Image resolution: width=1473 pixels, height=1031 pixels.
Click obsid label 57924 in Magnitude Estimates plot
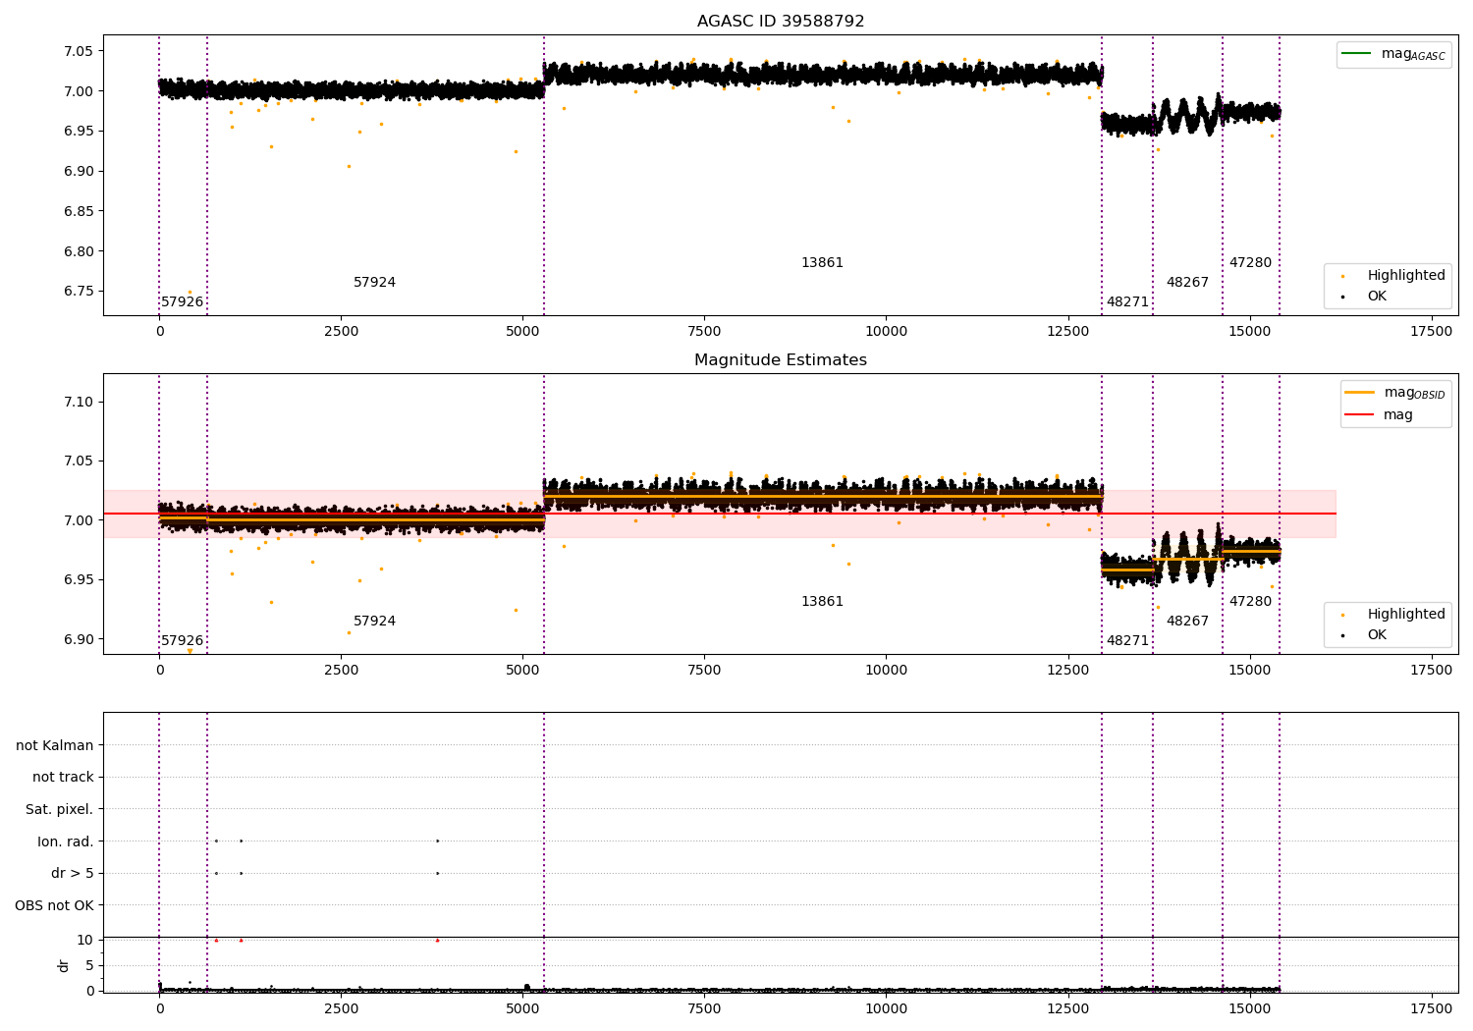pyautogui.click(x=374, y=622)
